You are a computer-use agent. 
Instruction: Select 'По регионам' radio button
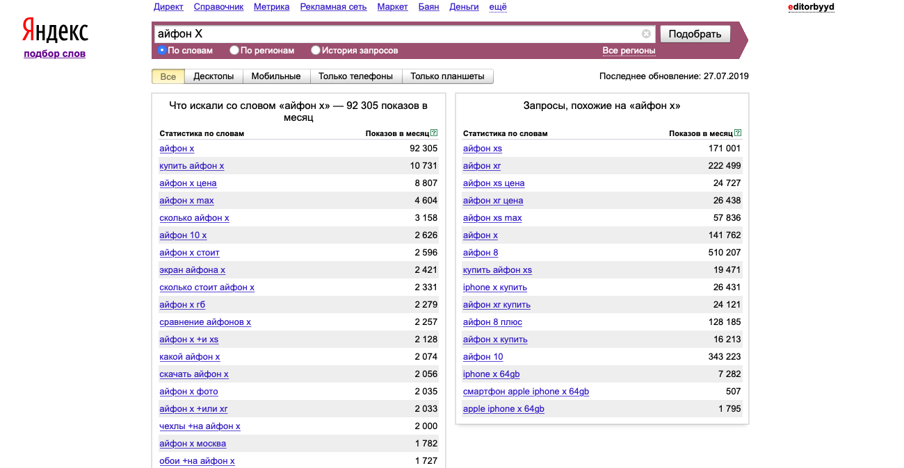tap(234, 50)
